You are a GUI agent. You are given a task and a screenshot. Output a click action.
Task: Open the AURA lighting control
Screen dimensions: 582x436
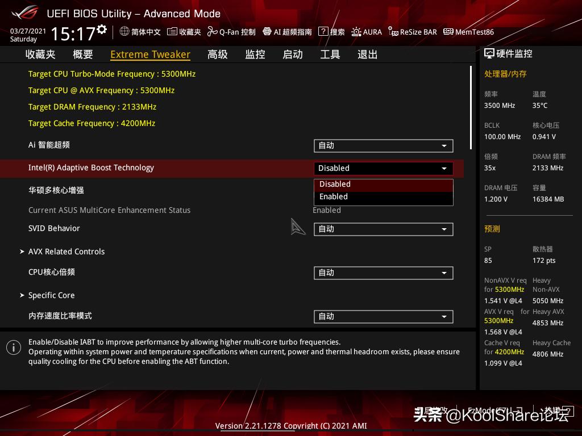367,32
